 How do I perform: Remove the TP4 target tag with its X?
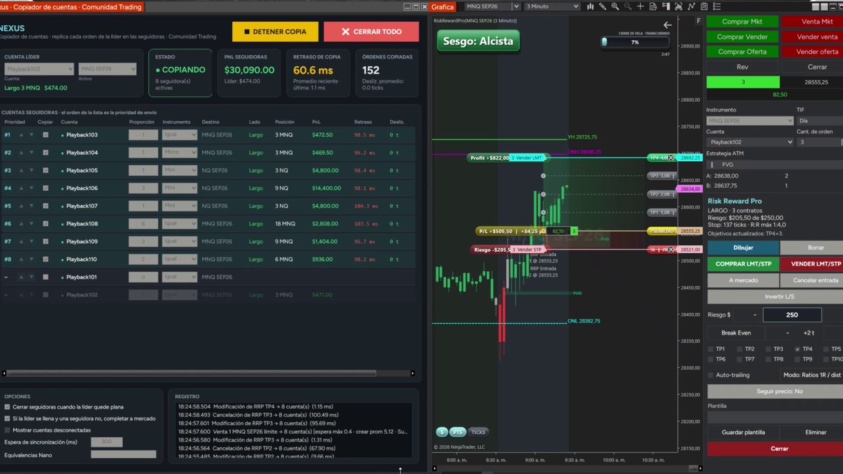[x=671, y=158]
